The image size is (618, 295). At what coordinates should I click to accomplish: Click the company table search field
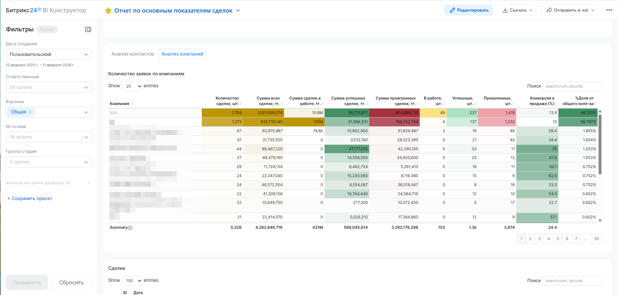(572, 86)
